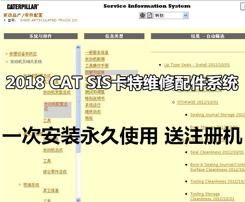
Task: Click the systems panel scrollbar thumb
Action: 78,101
